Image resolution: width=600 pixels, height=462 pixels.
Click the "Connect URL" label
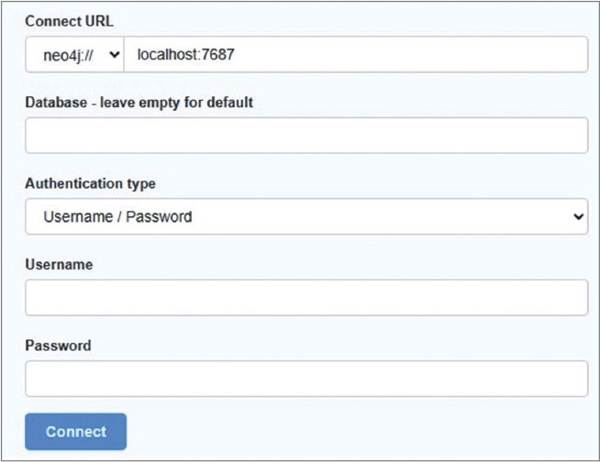coord(69,21)
